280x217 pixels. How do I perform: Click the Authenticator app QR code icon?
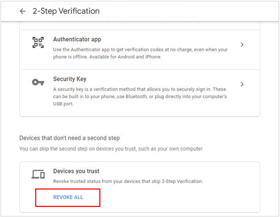point(38,43)
